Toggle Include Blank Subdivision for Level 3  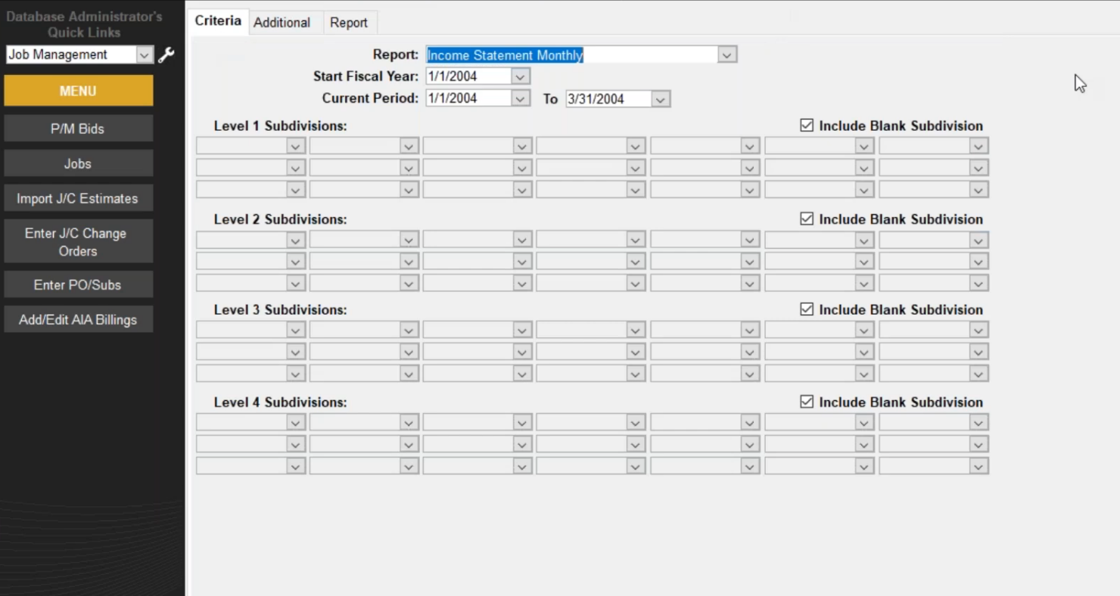[x=807, y=309]
